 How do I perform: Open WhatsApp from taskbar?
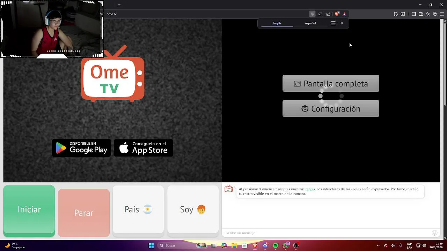286,245
